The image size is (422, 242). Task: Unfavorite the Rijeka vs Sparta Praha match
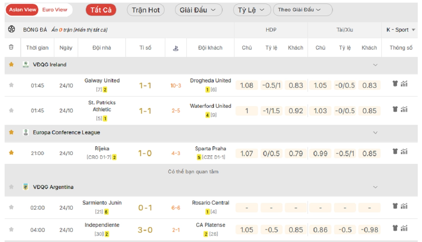coord(11,153)
